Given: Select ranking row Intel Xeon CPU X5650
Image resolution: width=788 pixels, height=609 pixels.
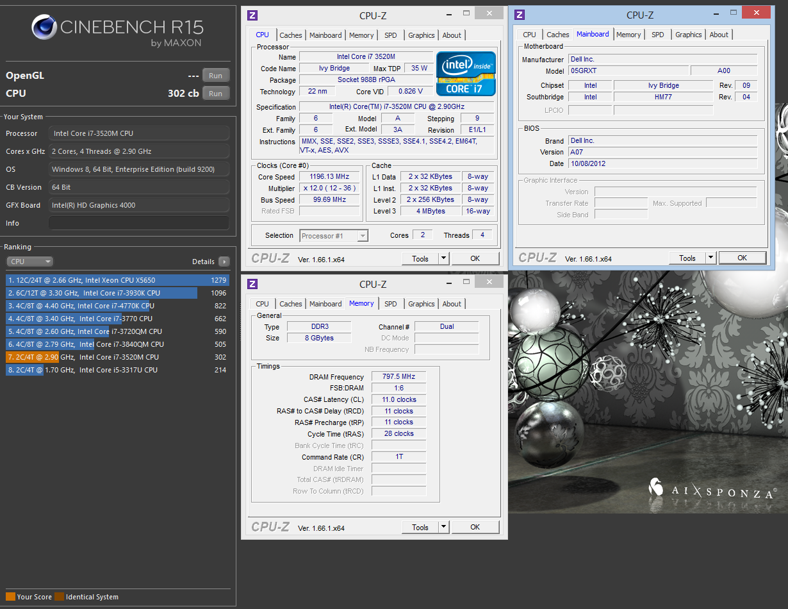Looking at the screenshot, I should [117, 280].
